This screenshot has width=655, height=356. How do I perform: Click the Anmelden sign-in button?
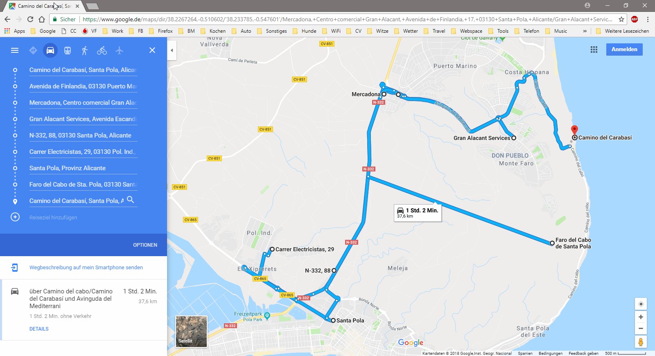(x=624, y=50)
